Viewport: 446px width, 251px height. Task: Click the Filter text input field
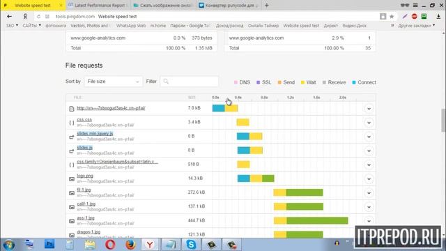point(189,82)
